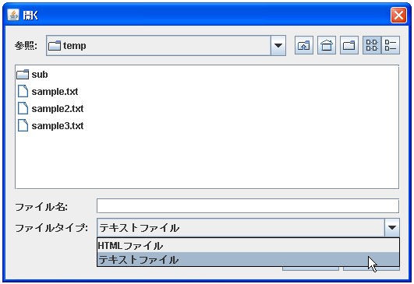Choose HTMLファイル from the list
414x284 pixels.
[x=248, y=246]
